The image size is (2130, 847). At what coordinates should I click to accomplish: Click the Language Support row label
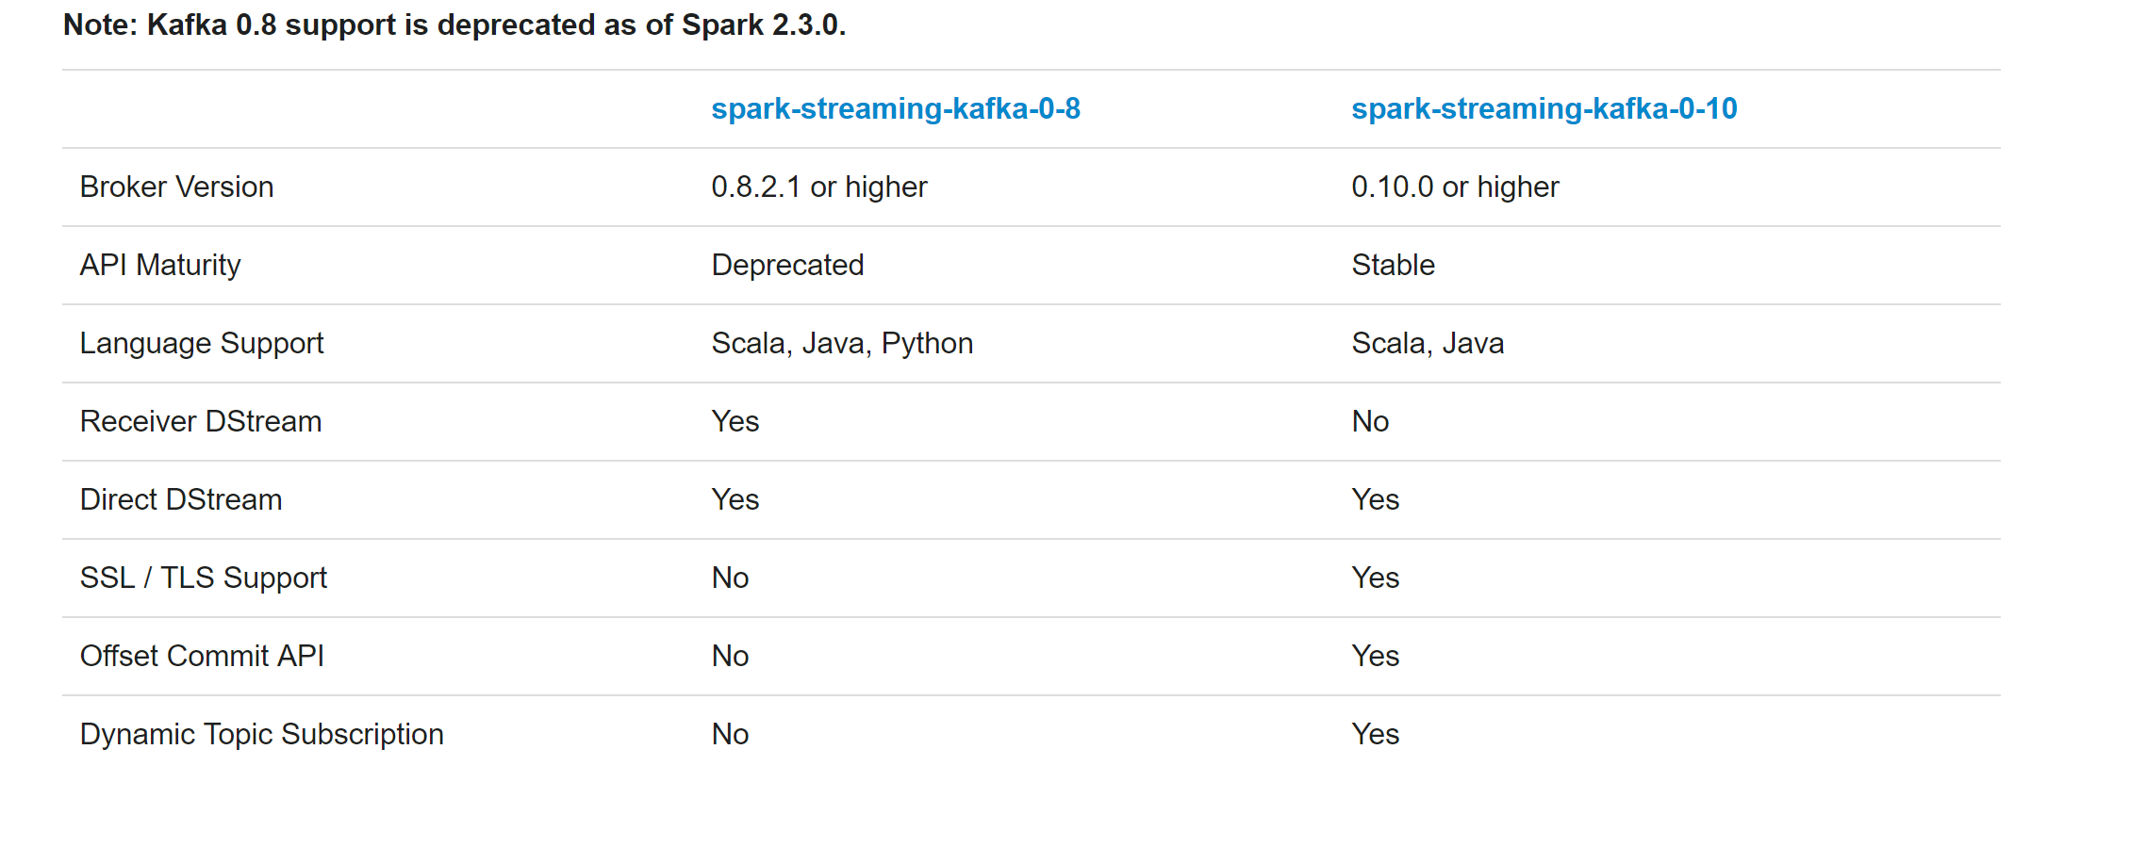pos(202,344)
